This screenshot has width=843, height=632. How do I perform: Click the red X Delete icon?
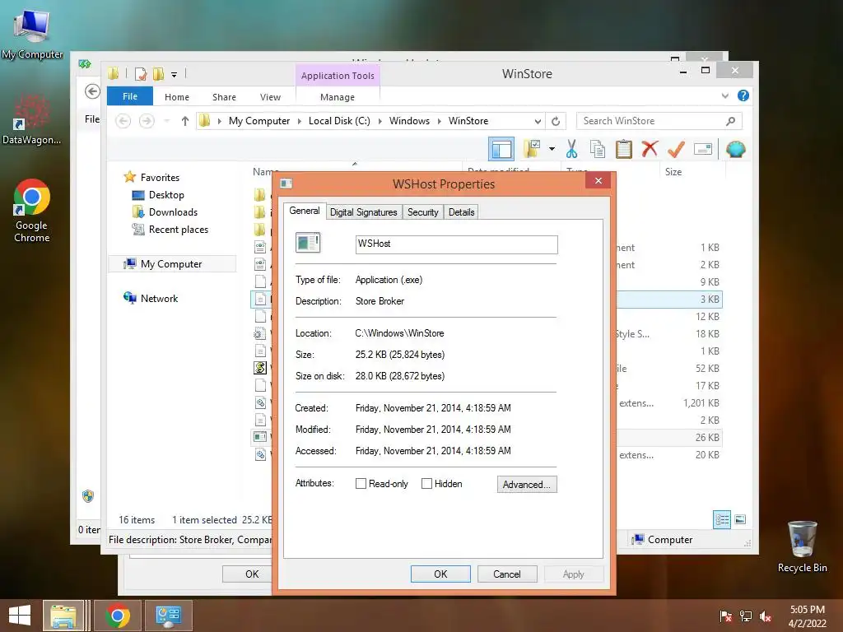[x=650, y=148]
